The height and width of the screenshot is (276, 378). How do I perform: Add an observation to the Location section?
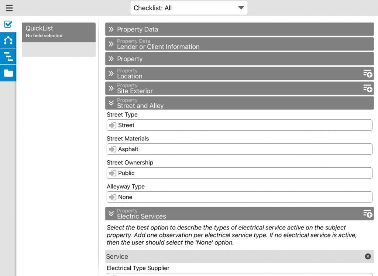click(368, 74)
